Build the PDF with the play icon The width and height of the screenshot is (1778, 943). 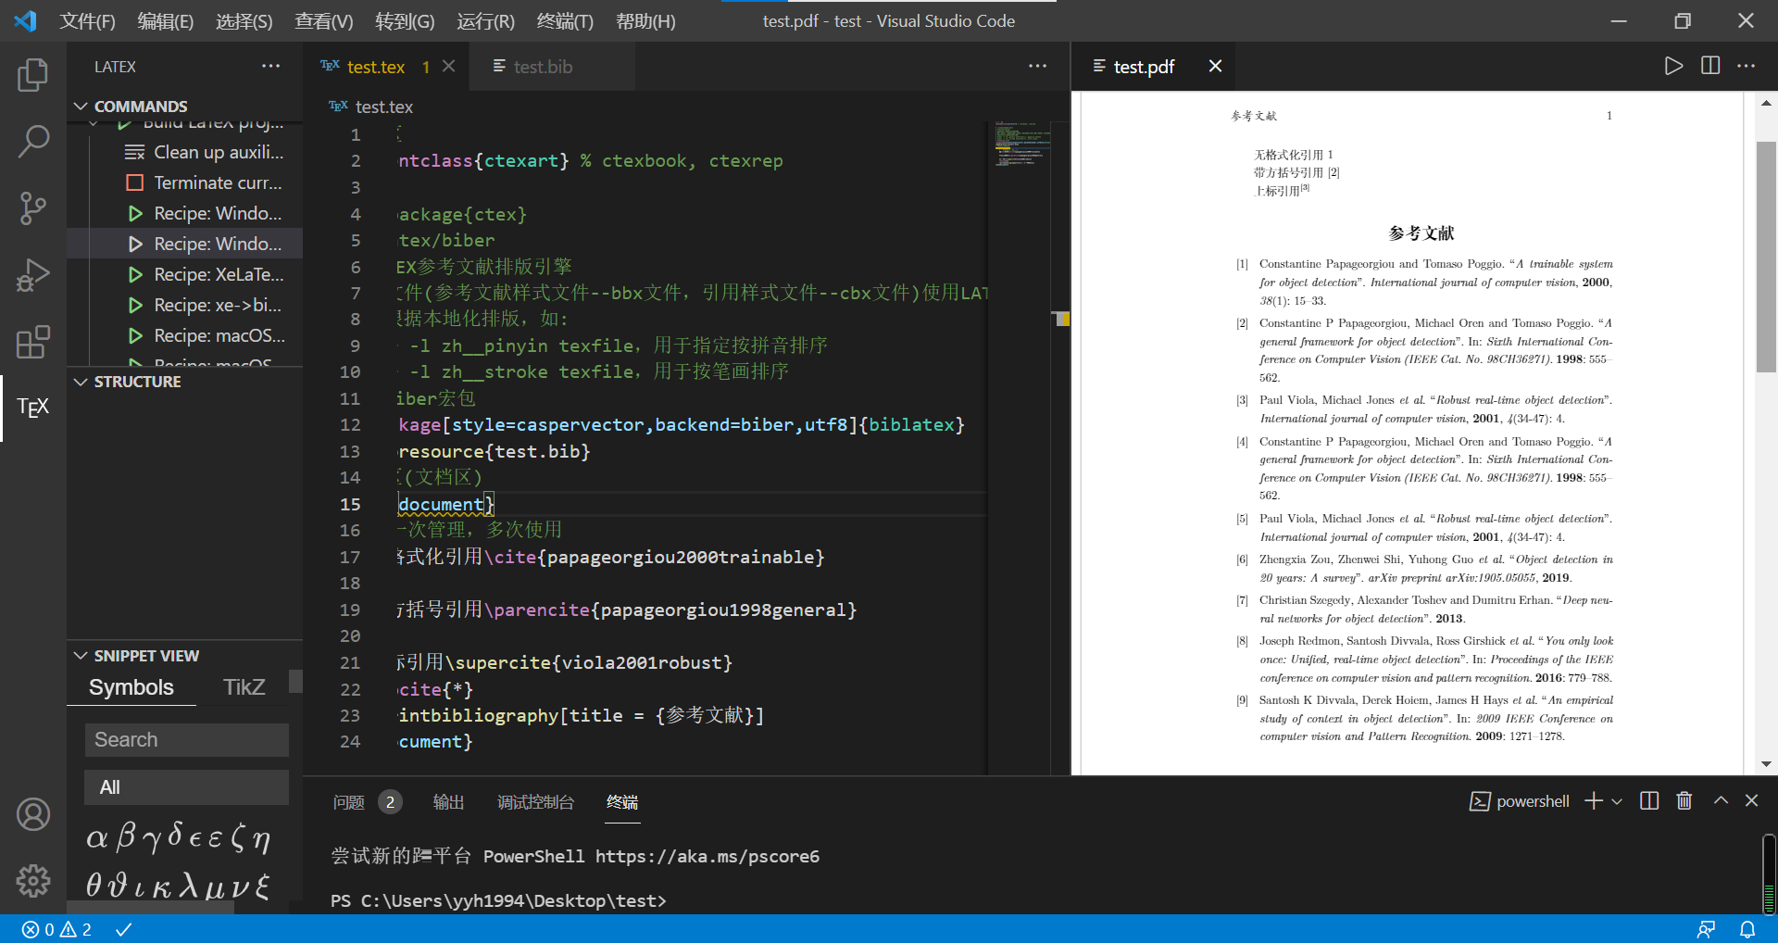pyautogui.click(x=1672, y=66)
